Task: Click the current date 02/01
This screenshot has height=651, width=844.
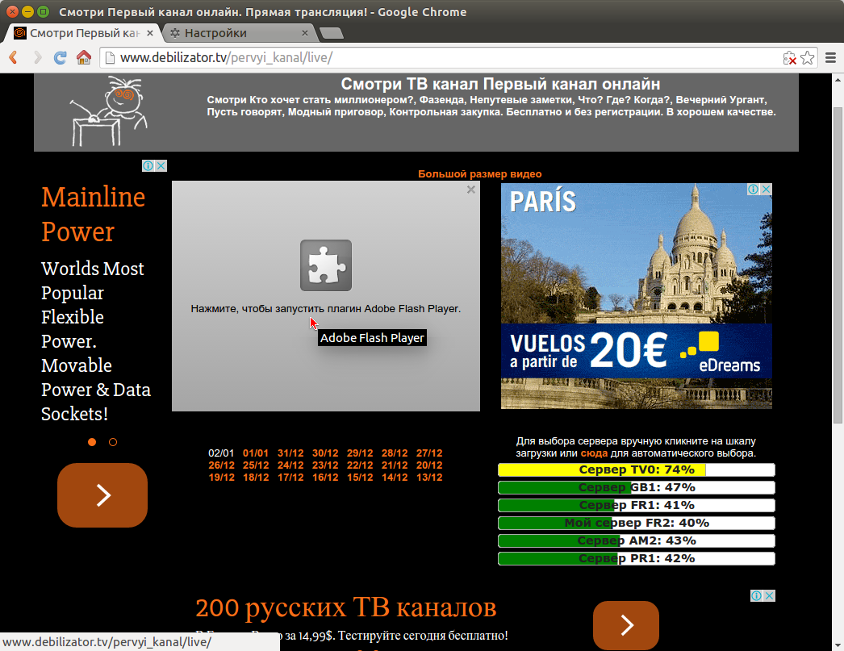Action: pos(221,453)
